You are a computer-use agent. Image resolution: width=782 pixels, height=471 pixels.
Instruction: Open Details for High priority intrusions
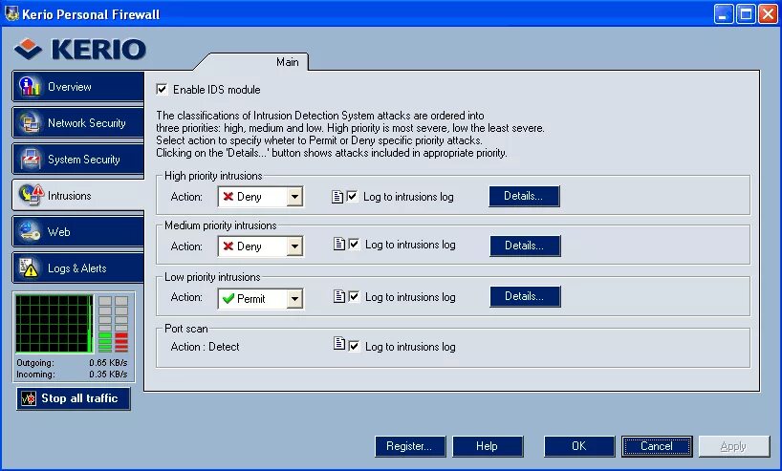pyautogui.click(x=524, y=196)
